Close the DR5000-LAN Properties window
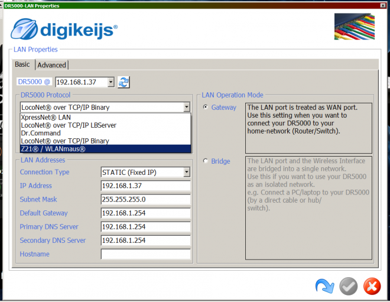This screenshot has width=390, height=302. 383,5
